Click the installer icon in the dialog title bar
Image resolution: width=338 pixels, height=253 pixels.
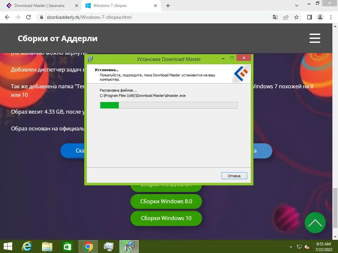click(90, 59)
